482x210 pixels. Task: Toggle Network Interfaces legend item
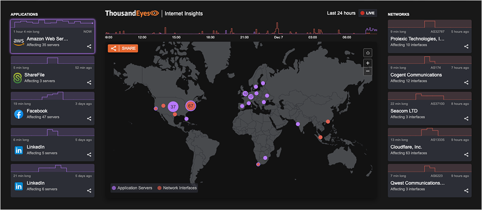(x=177, y=188)
